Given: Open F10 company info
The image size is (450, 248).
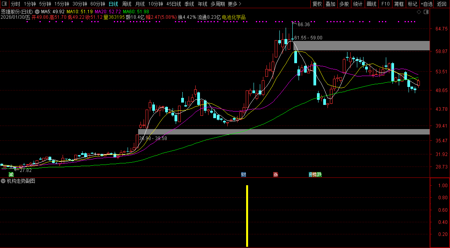Looking at the screenshot, I should point(385,4).
